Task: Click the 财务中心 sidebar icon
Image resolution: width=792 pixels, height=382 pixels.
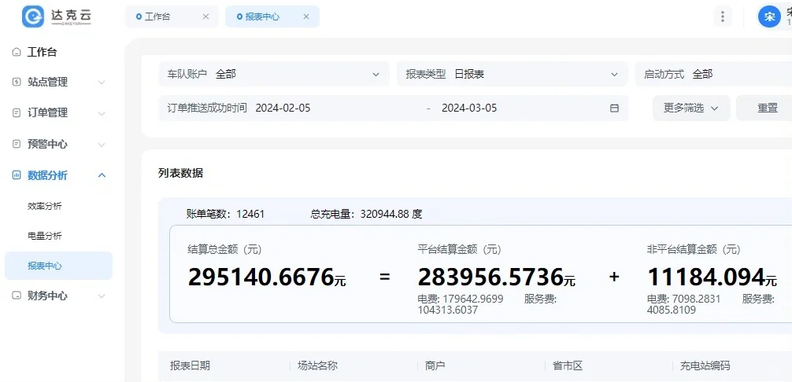Action: click(17, 296)
